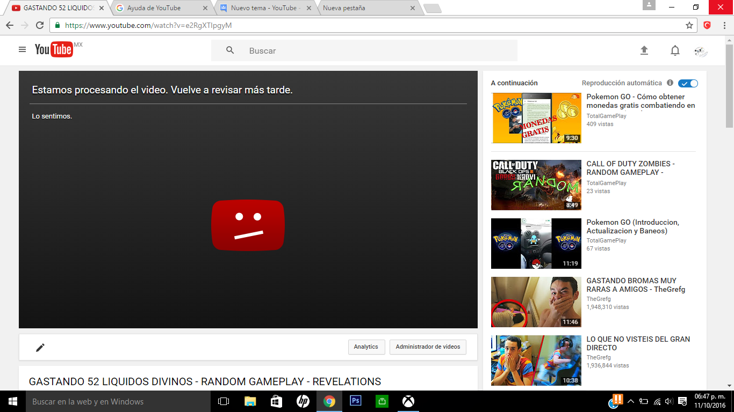
Task: Click TotalGamePlay channel under 409 vistas video
Action: click(606, 116)
